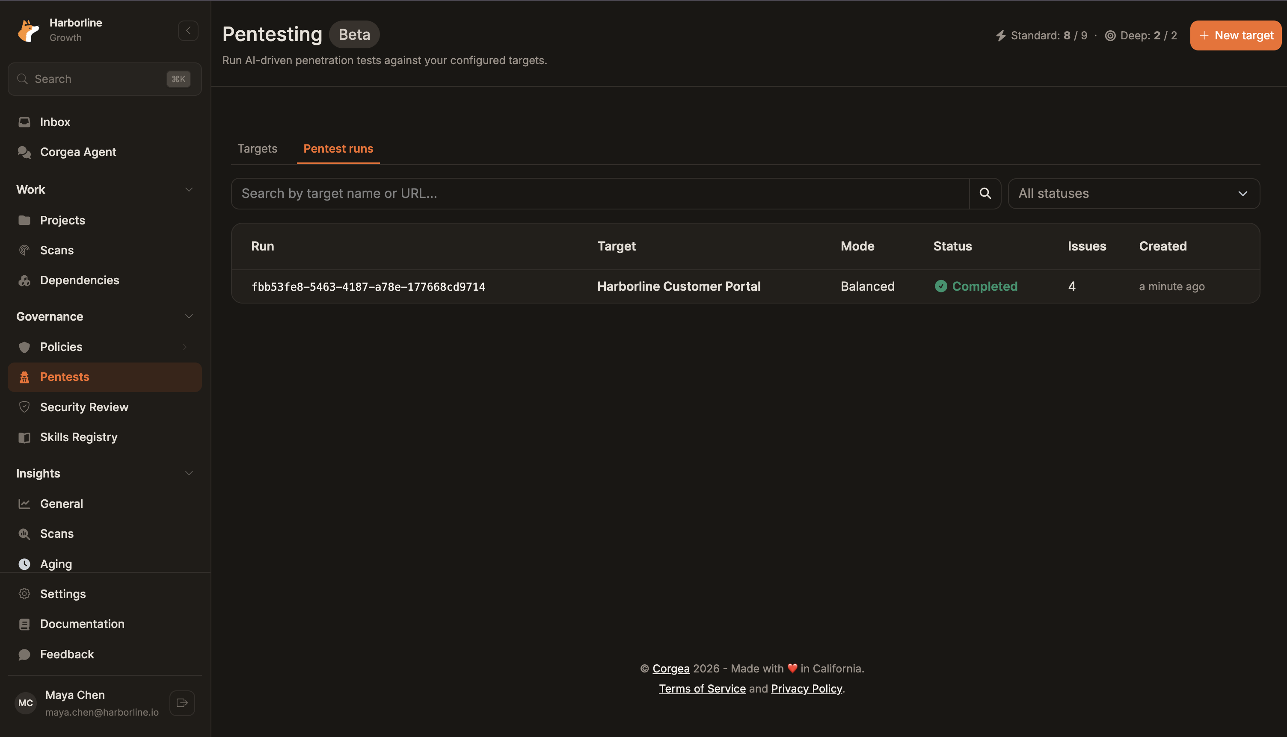Click the green Completed check icon
The width and height of the screenshot is (1287, 737).
(x=940, y=286)
